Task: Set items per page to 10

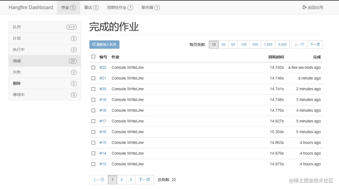Action: pyautogui.click(x=214, y=45)
